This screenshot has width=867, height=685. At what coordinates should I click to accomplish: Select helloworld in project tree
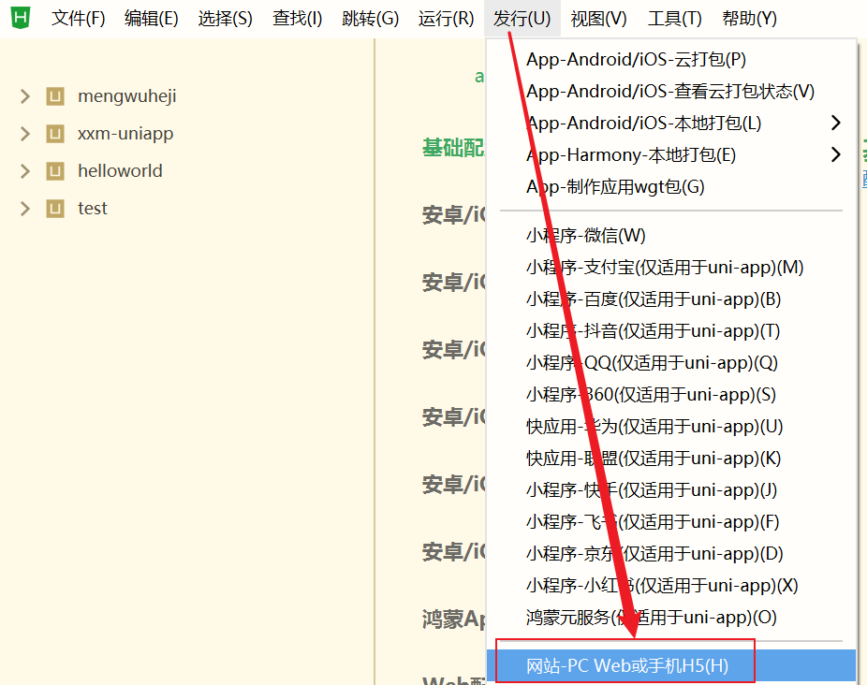point(120,171)
